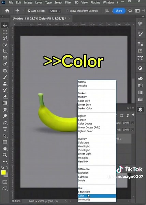This screenshot has height=205, width=146.
Task: Click the Color Fill 1 layer row
Action: [x=123, y=139]
